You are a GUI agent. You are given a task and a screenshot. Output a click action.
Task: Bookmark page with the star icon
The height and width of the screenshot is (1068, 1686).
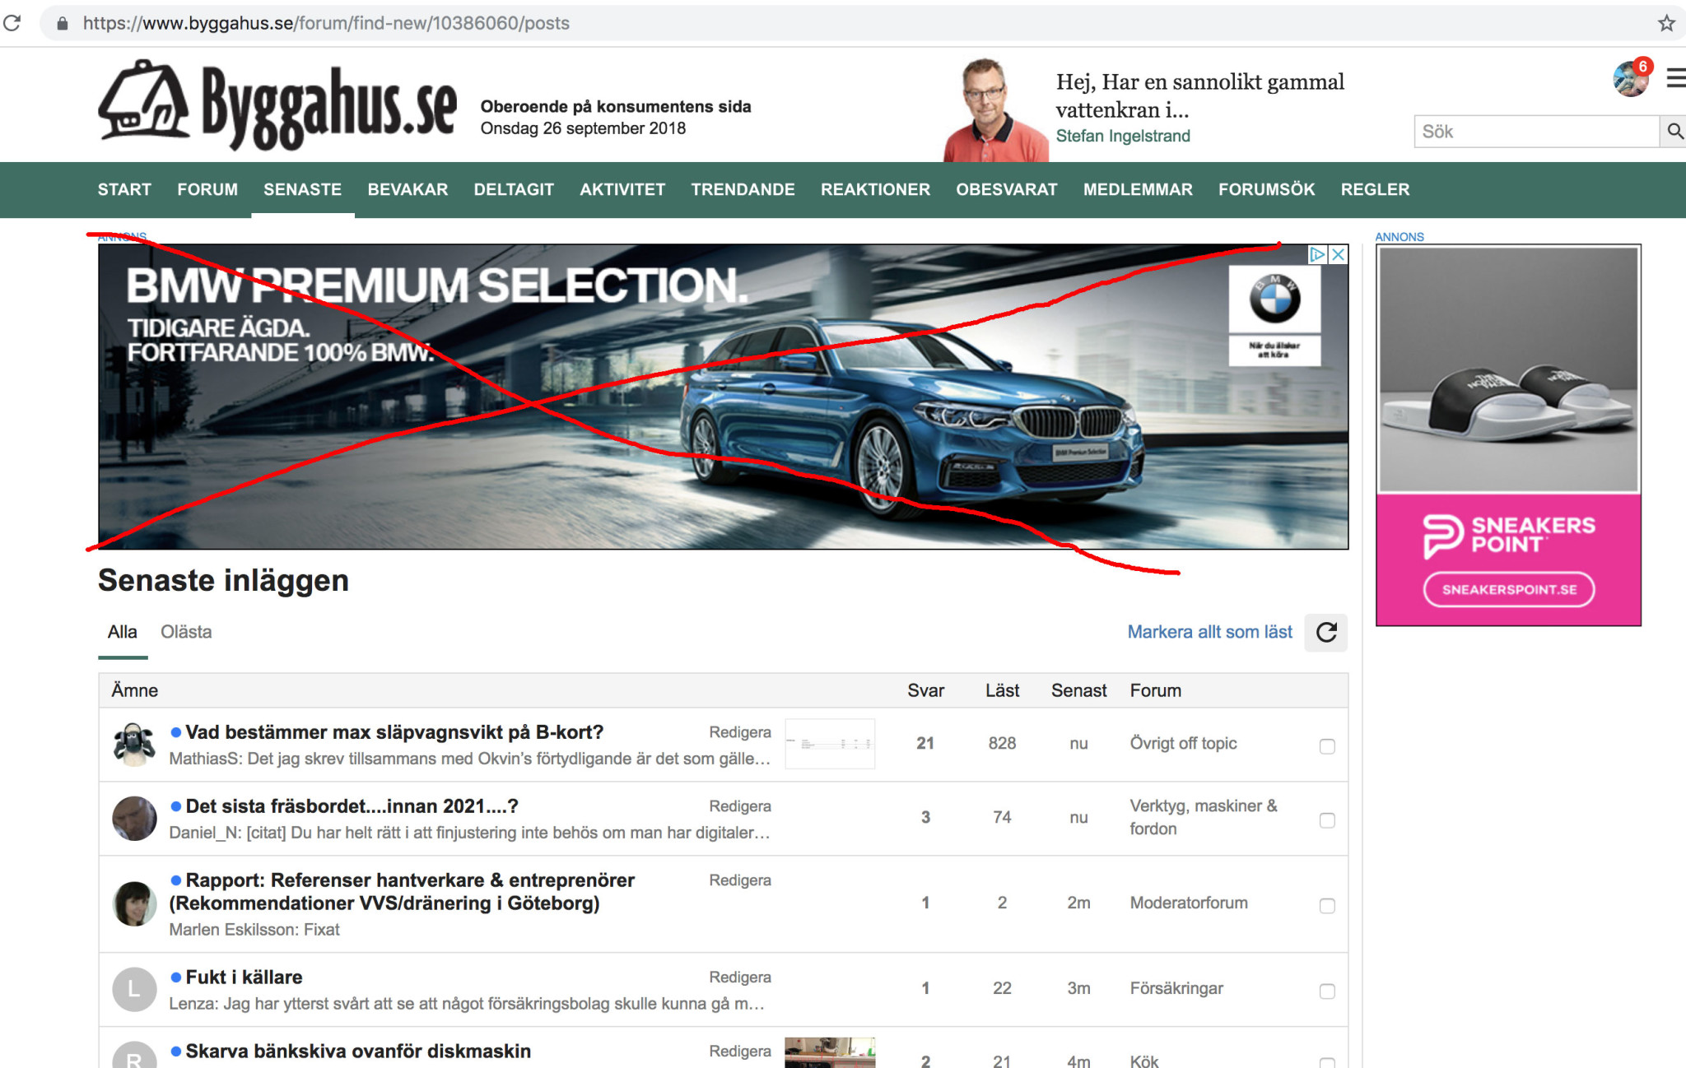(1666, 23)
